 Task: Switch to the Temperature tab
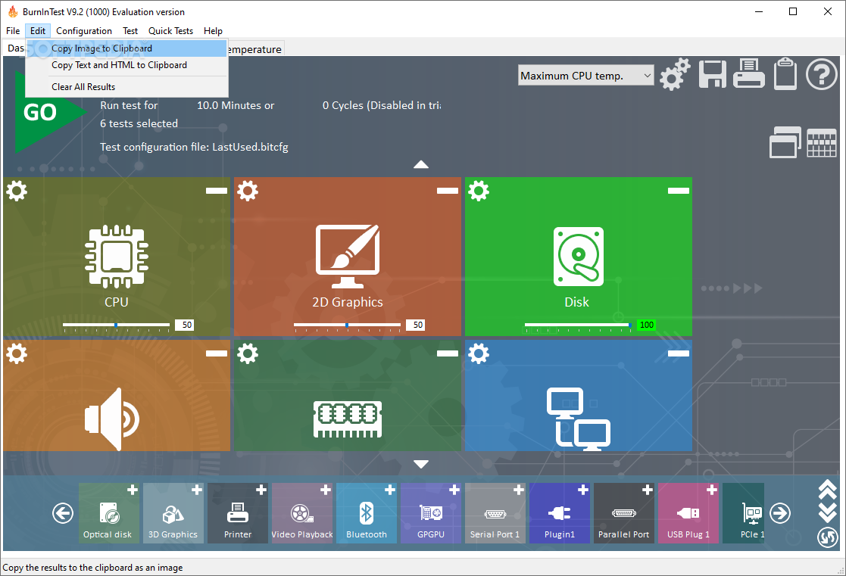(256, 49)
